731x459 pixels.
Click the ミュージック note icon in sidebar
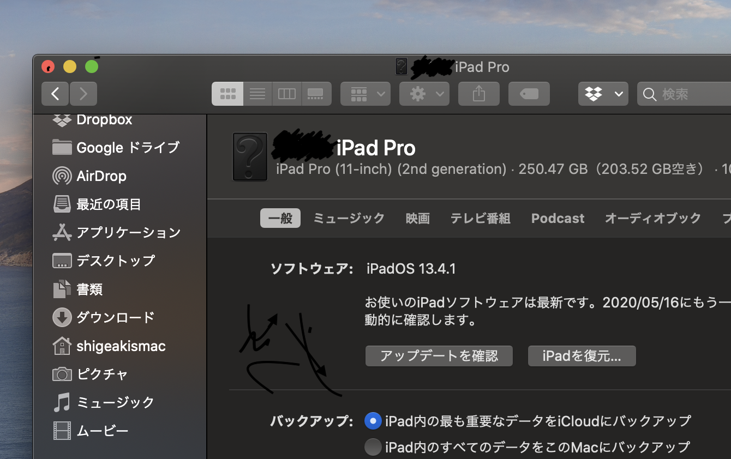tap(62, 402)
